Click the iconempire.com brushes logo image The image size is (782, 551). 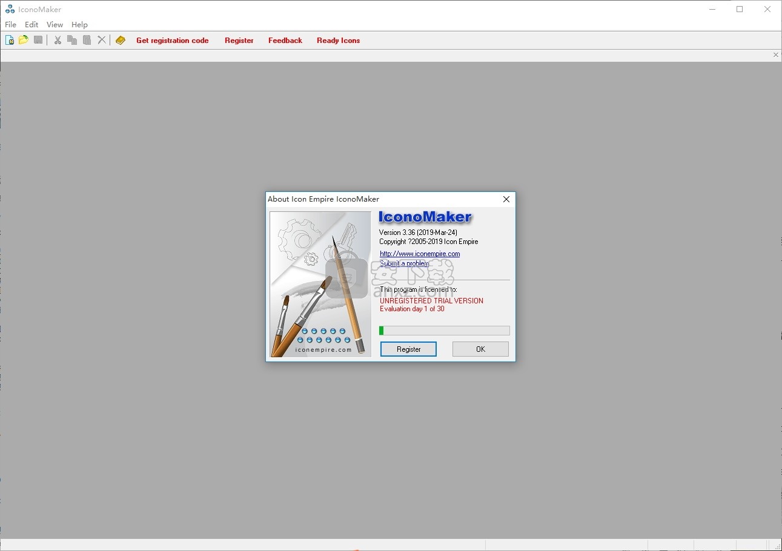(320, 284)
